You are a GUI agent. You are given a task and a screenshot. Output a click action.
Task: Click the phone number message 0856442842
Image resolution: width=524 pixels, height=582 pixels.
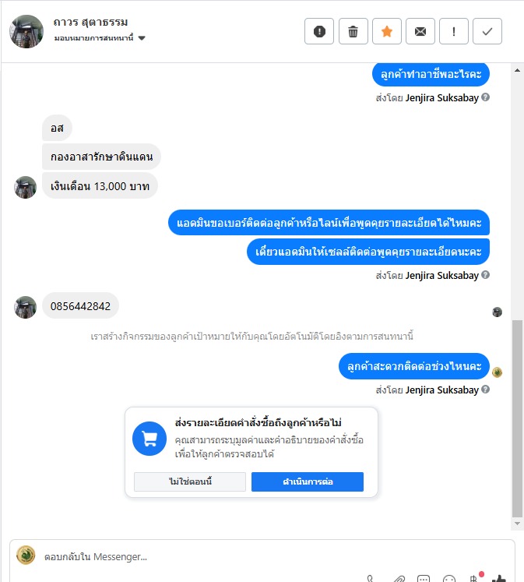click(x=80, y=306)
